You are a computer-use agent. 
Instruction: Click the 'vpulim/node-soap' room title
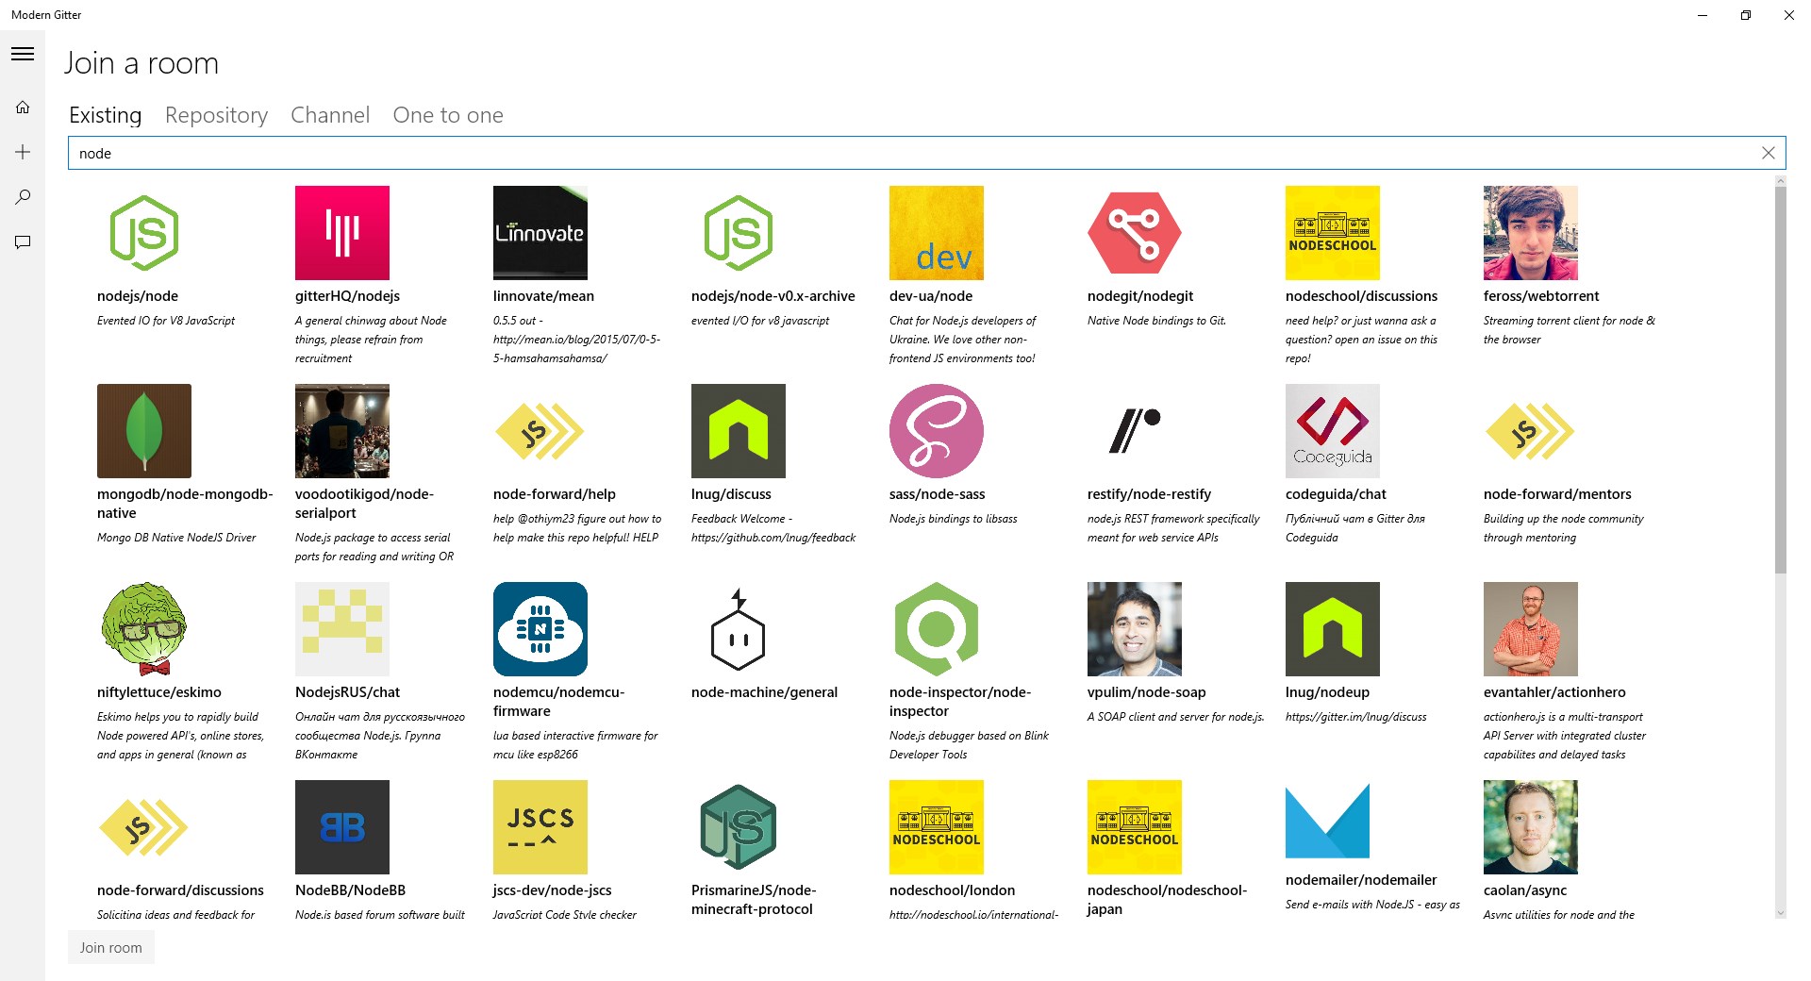point(1146,692)
